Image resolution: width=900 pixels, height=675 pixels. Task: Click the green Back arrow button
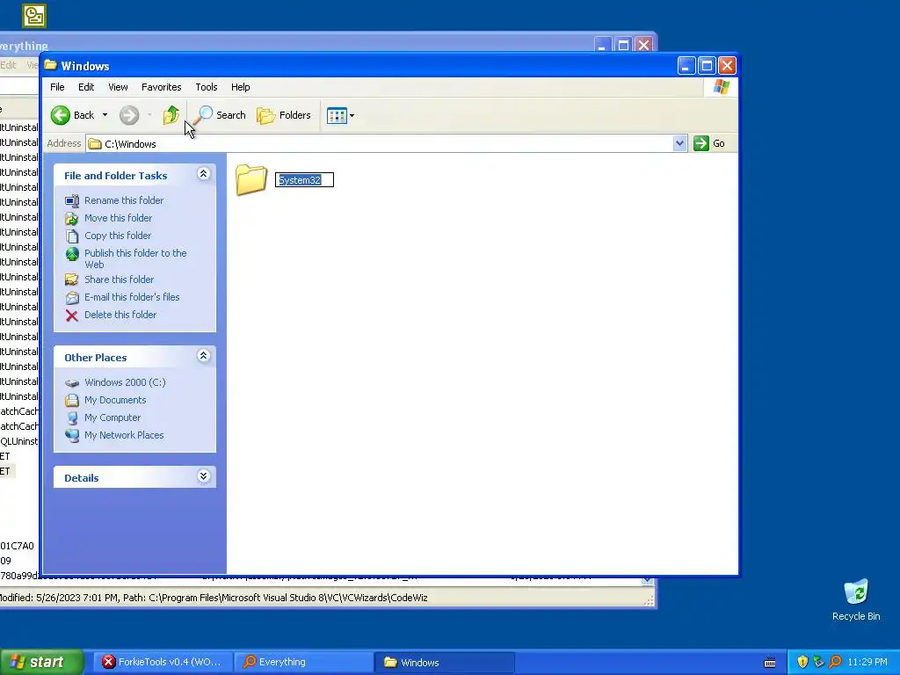click(61, 115)
